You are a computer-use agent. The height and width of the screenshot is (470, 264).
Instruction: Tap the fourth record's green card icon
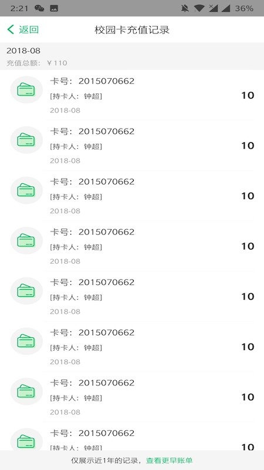(26, 241)
